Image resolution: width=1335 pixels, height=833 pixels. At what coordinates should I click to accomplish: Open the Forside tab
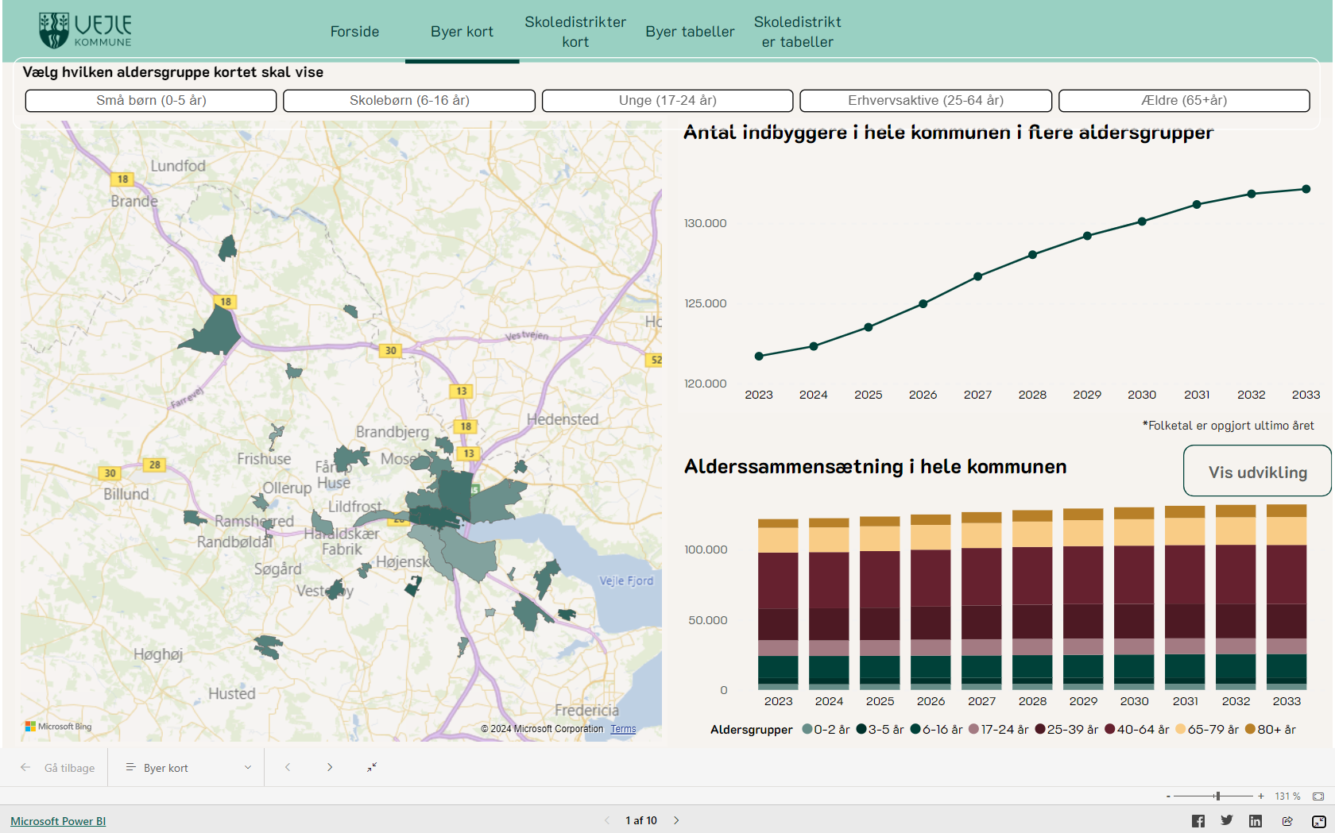pyautogui.click(x=354, y=32)
